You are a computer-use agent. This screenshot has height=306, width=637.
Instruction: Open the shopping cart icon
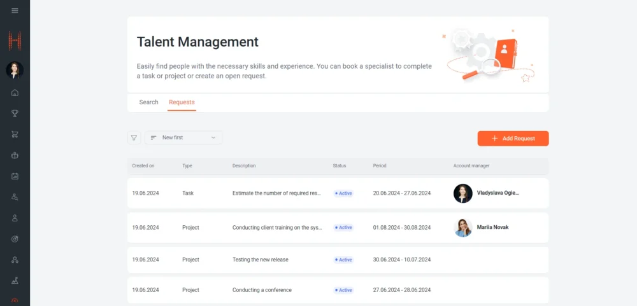(x=15, y=134)
